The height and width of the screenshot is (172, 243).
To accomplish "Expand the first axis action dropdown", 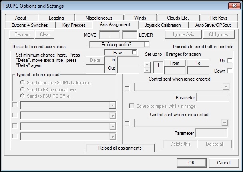I will (113, 105).
